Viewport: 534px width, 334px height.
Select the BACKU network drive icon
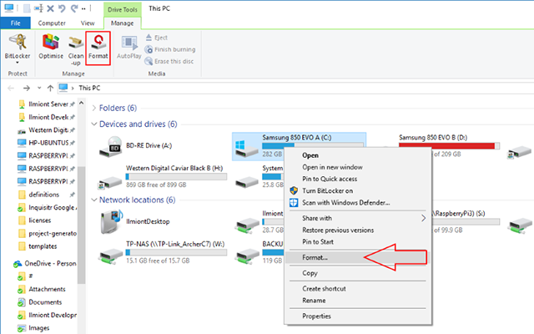click(x=247, y=256)
